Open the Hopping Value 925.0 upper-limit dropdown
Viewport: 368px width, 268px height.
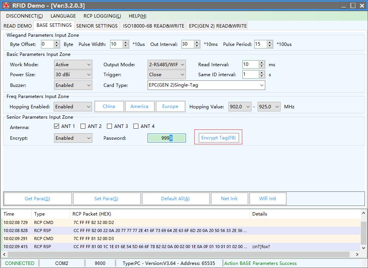(x=269, y=107)
